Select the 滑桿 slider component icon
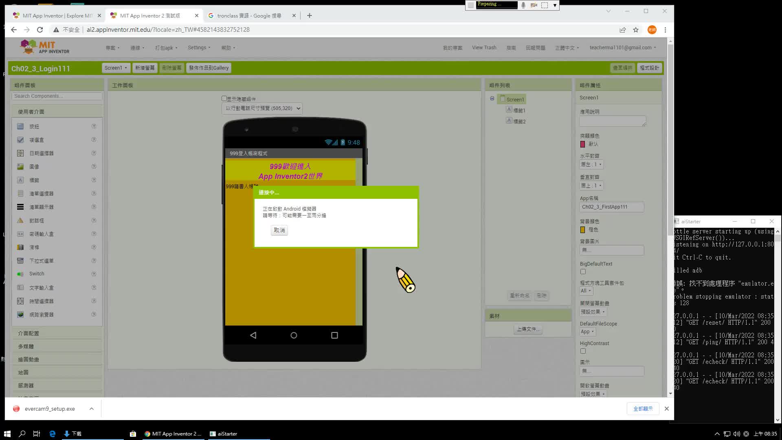Image resolution: width=782 pixels, height=440 pixels. [x=20, y=247]
